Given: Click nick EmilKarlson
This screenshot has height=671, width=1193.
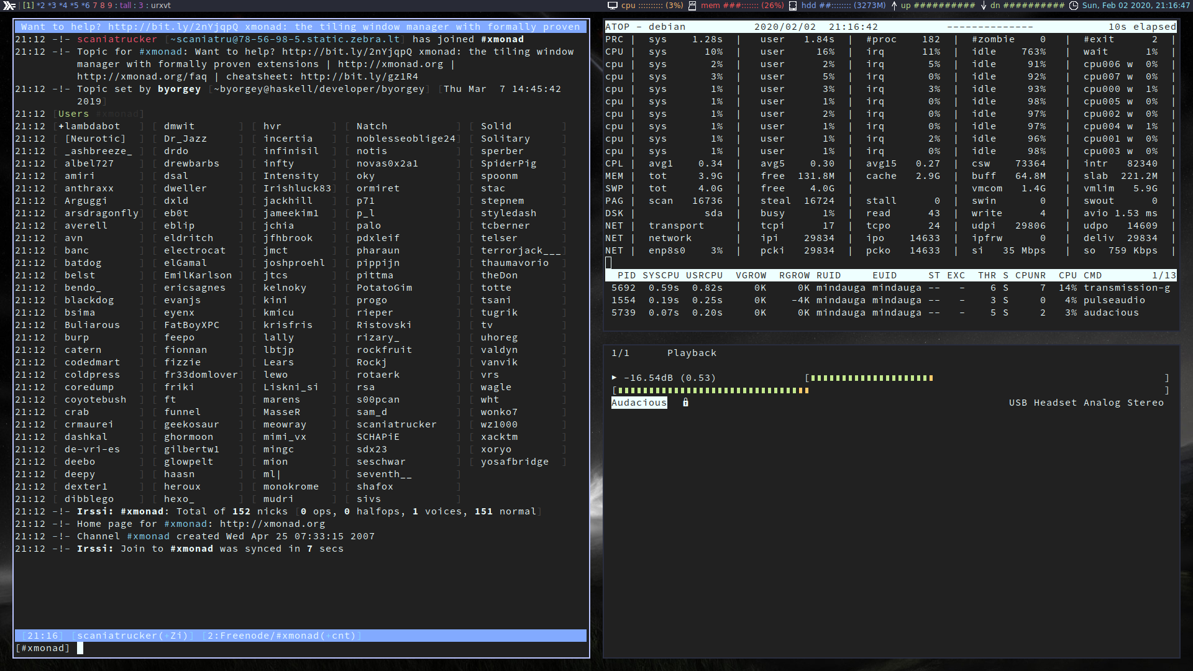Looking at the screenshot, I should click(198, 275).
